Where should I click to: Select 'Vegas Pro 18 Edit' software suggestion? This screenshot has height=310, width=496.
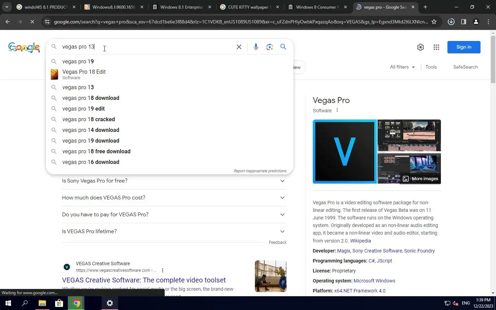click(x=169, y=74)
